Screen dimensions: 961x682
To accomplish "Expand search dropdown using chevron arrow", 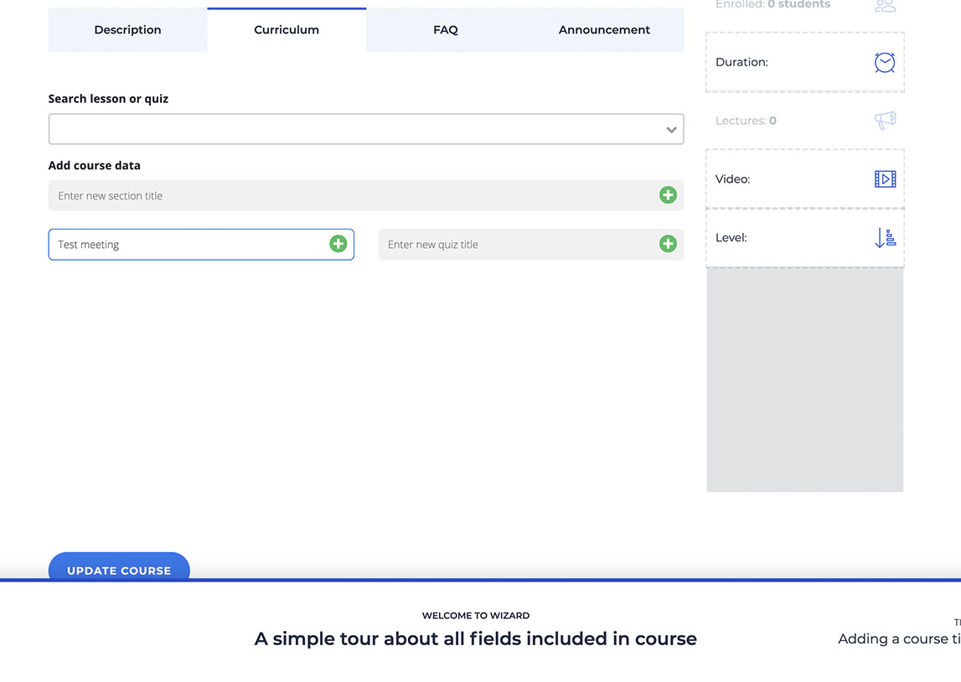I will pyautogui.click(x=671, y=130).
